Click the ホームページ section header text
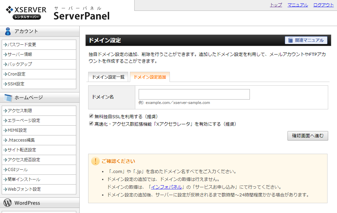Screen dimensions: 337x213 pos(29,98)
